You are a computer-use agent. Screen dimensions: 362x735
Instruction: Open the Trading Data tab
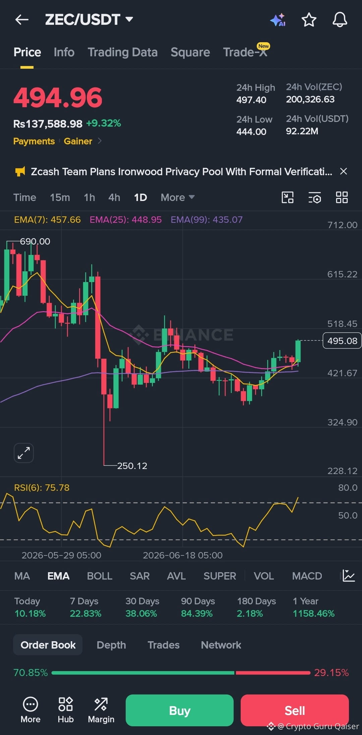(123, 52)
